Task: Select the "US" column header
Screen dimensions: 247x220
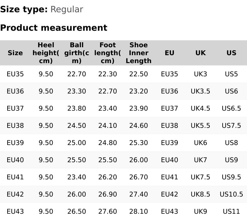Action: (x=231, y=53)
